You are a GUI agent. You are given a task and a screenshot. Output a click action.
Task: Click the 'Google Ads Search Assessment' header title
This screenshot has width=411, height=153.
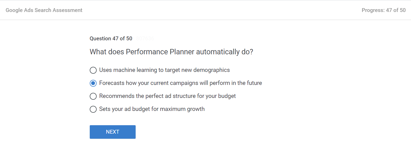click(44, 10)
